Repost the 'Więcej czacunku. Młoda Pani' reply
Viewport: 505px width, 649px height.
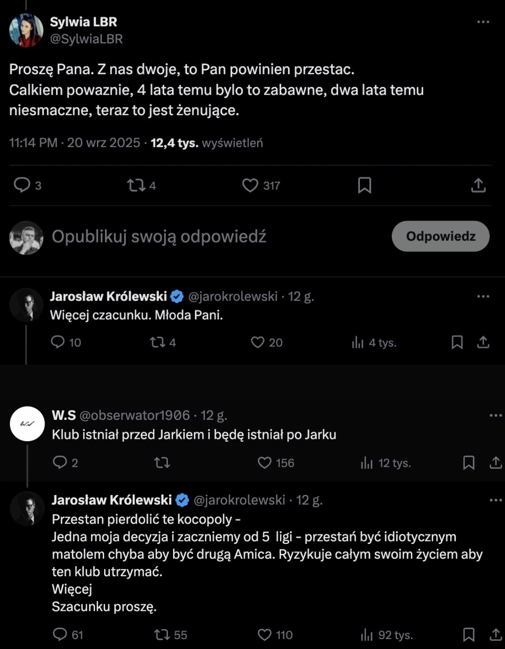157,342
